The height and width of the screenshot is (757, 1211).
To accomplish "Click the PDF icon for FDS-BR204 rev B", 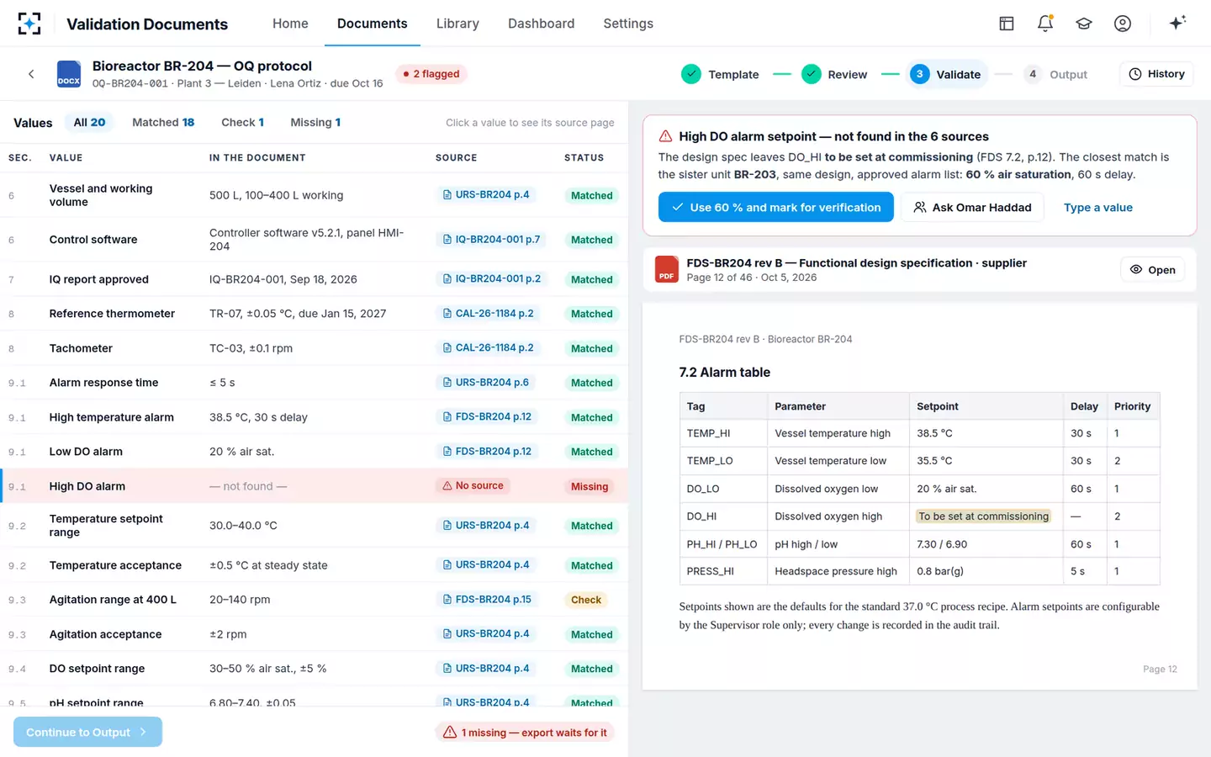I will point(667,269).
